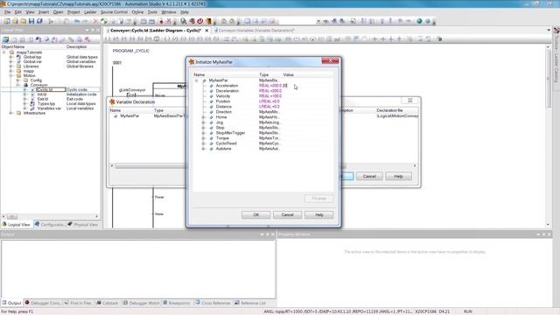Select Variables.var in Logical View tree
This screenshot has width=560, height=315.
(x=49, y=108)
